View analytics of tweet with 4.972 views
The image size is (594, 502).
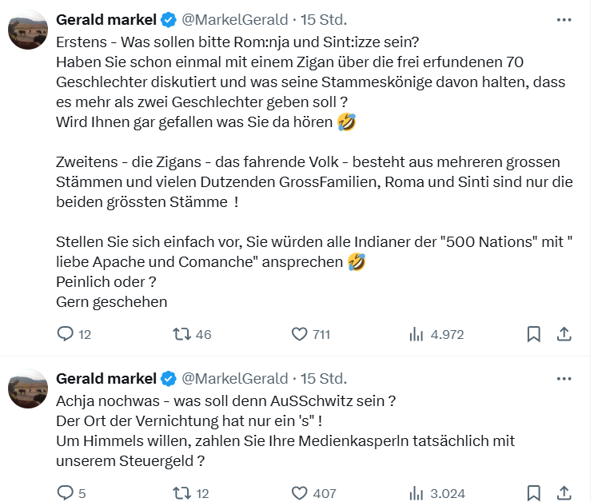(x=417, y=334)
